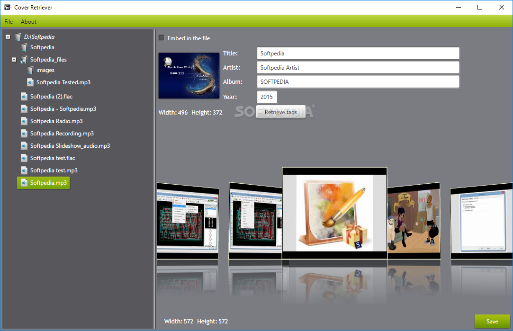Click audio icon of Softpedia test.mp3

24,170
